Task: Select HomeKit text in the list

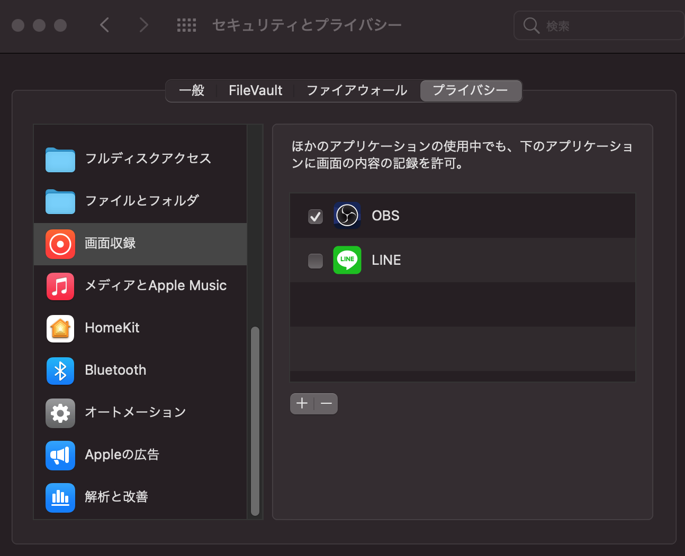Action: pyautogui.click(x=112, y=328)
